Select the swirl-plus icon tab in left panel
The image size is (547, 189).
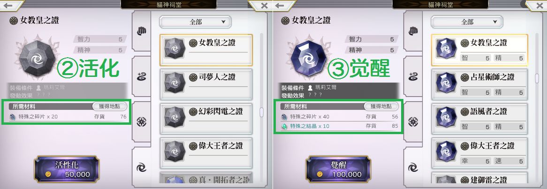pos(142,77)
